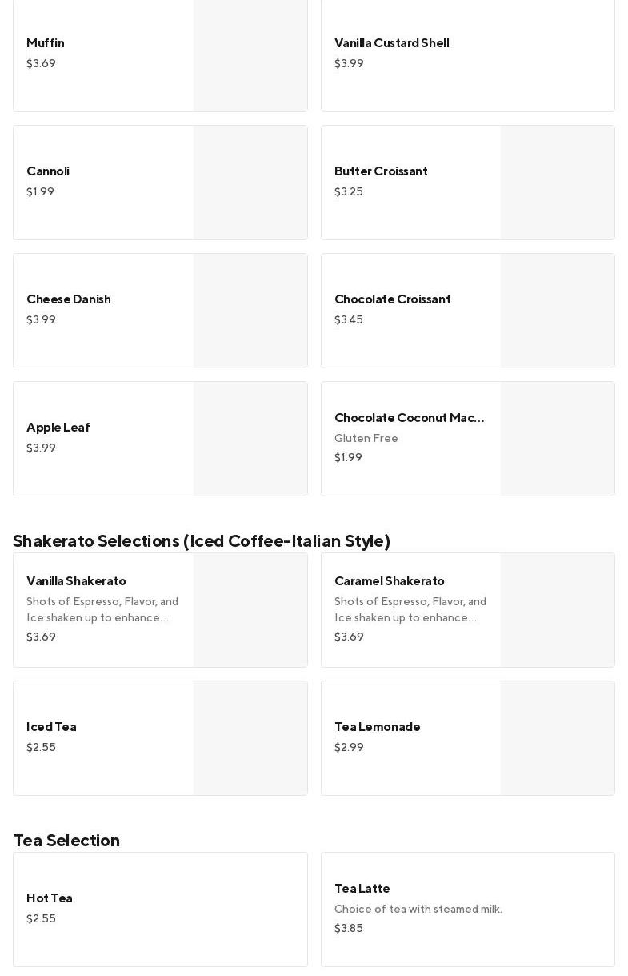The width and height of the screenshot is (628, 976).
Task: Click the Caramel Shakerato image thumbnail
Action: click(558, 610)
